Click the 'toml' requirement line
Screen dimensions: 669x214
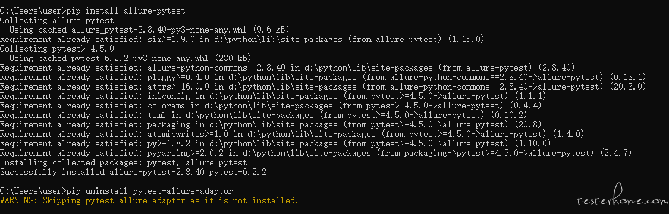263,115
